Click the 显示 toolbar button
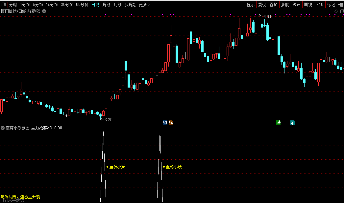 251,5
